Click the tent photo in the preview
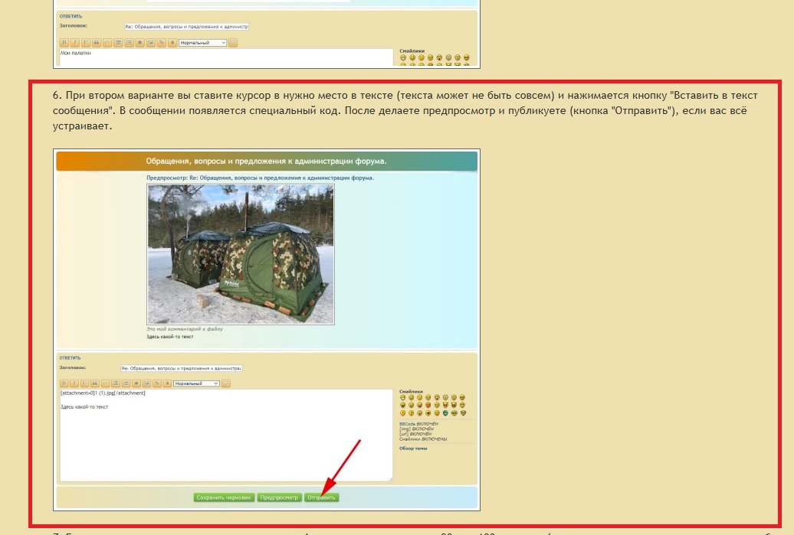This screenshot has height=535, width=794. pyautogui.click(x=241, y=253)
